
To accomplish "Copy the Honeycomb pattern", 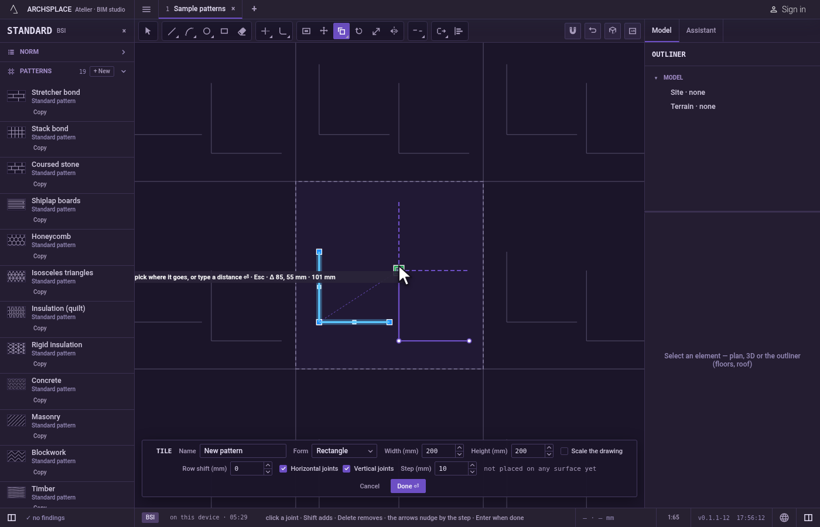I will tap(40, 256).
